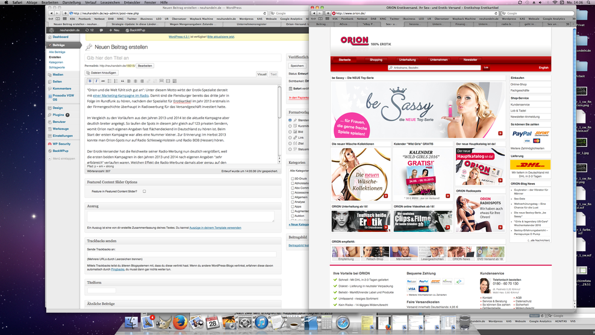This screenshot has width=595, height=335.
Task: Launch Firefox from the Dock
Action: pyautogui.click(x=180, y=322)
